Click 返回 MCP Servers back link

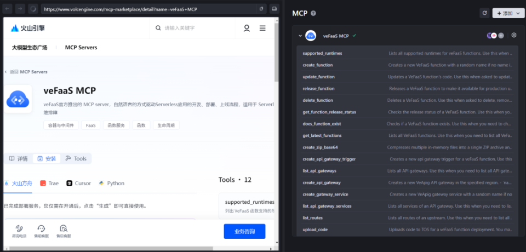point(26,72)
